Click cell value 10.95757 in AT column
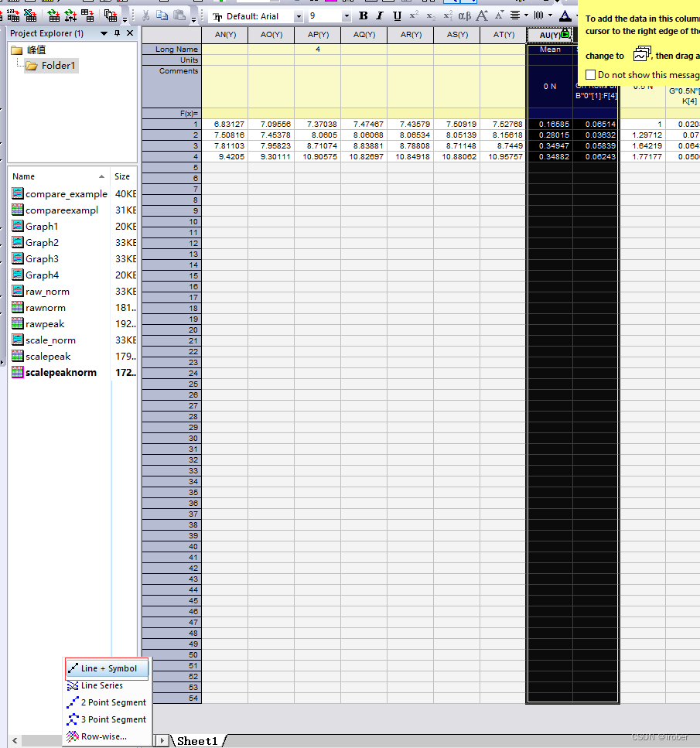This screenshot has height=748, width=700. (504, 156)
